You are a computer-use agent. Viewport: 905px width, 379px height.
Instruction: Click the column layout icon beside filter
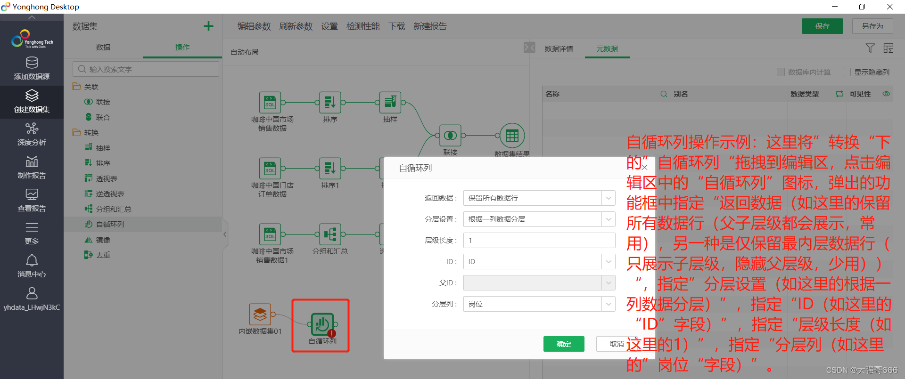coord(889,48)
